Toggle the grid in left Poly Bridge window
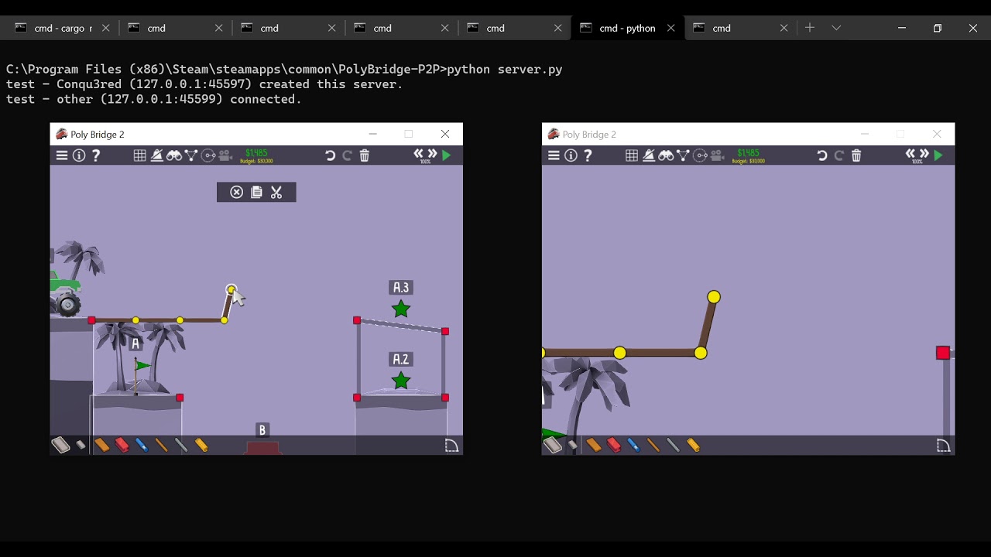Viewport: 991px width, 557px height. [139, 155]
